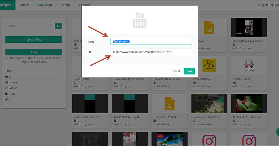Image resolution: width=279 pixels, height=146 pixels.
Task: Focus the Search text box
Action: point(30,26)
